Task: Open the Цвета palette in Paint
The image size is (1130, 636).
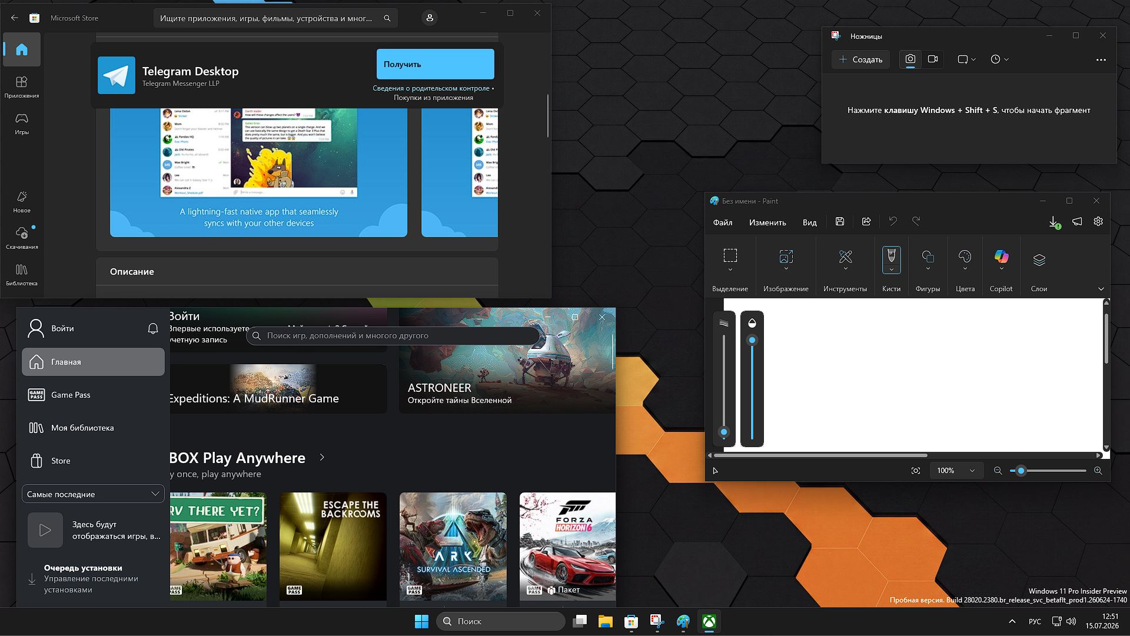Action: point(965,260)
